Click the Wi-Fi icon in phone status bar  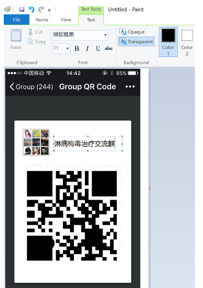pyautogui.click(x=49, y=73)
